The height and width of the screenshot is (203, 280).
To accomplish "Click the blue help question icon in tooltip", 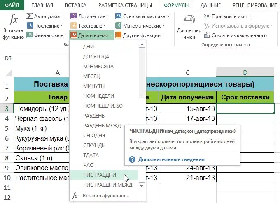I will [x=132, y=159].
